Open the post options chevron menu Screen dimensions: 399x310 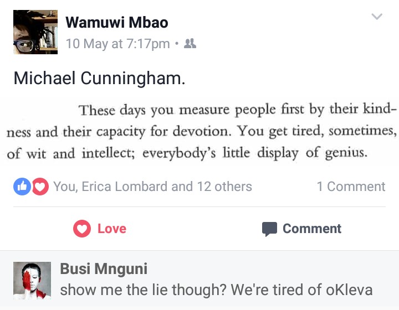[377, 17]
